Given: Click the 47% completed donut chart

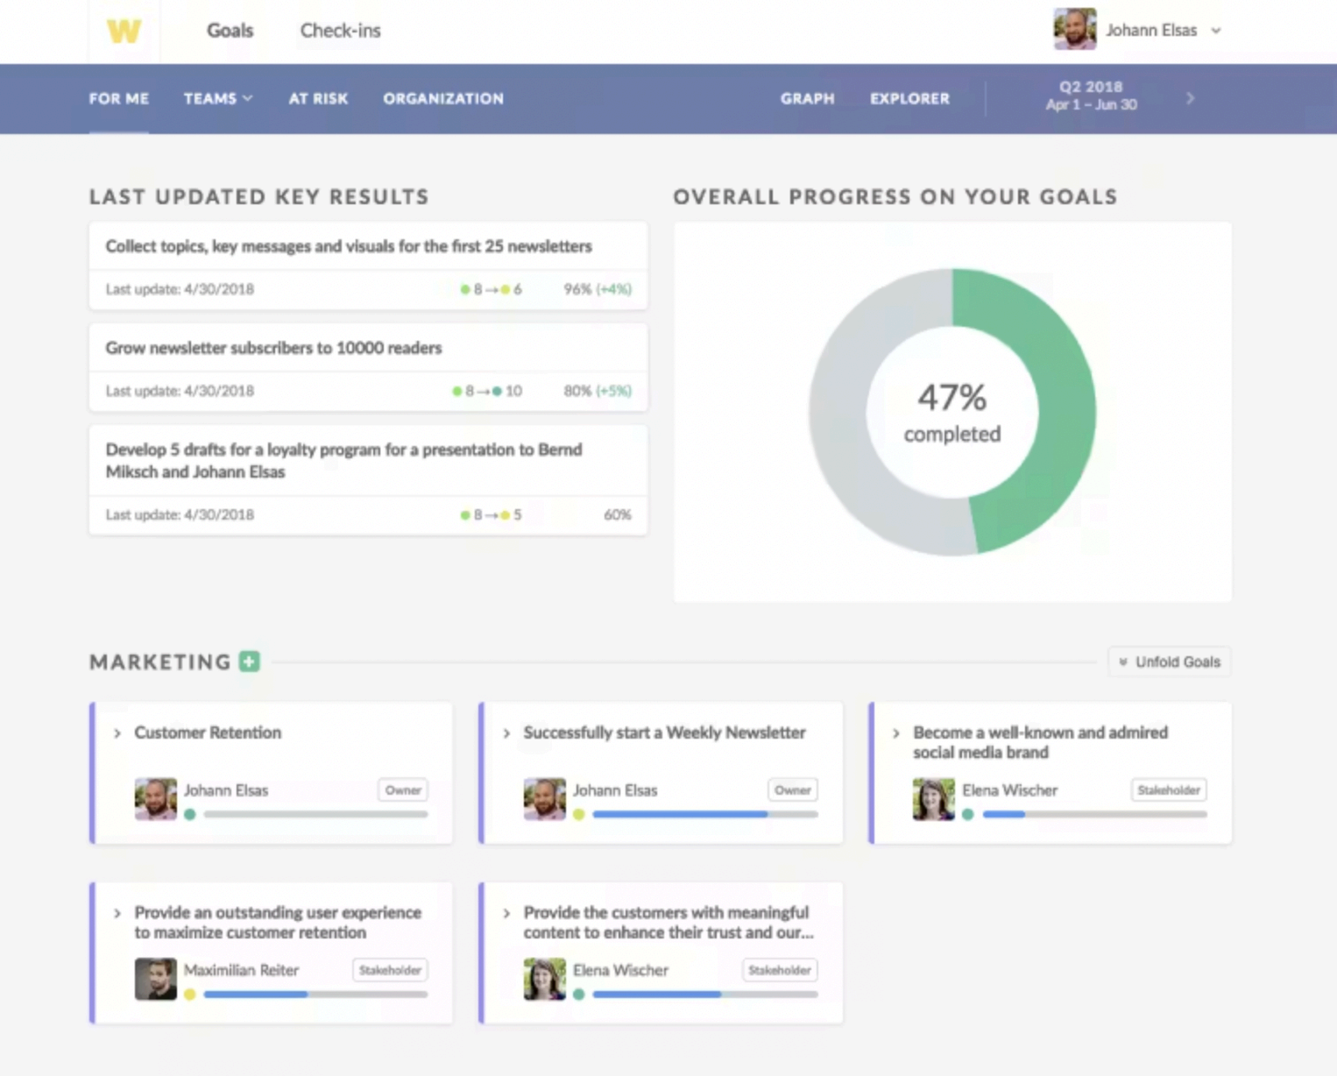Looking at the screenshot, I should (x=952, y=412).
